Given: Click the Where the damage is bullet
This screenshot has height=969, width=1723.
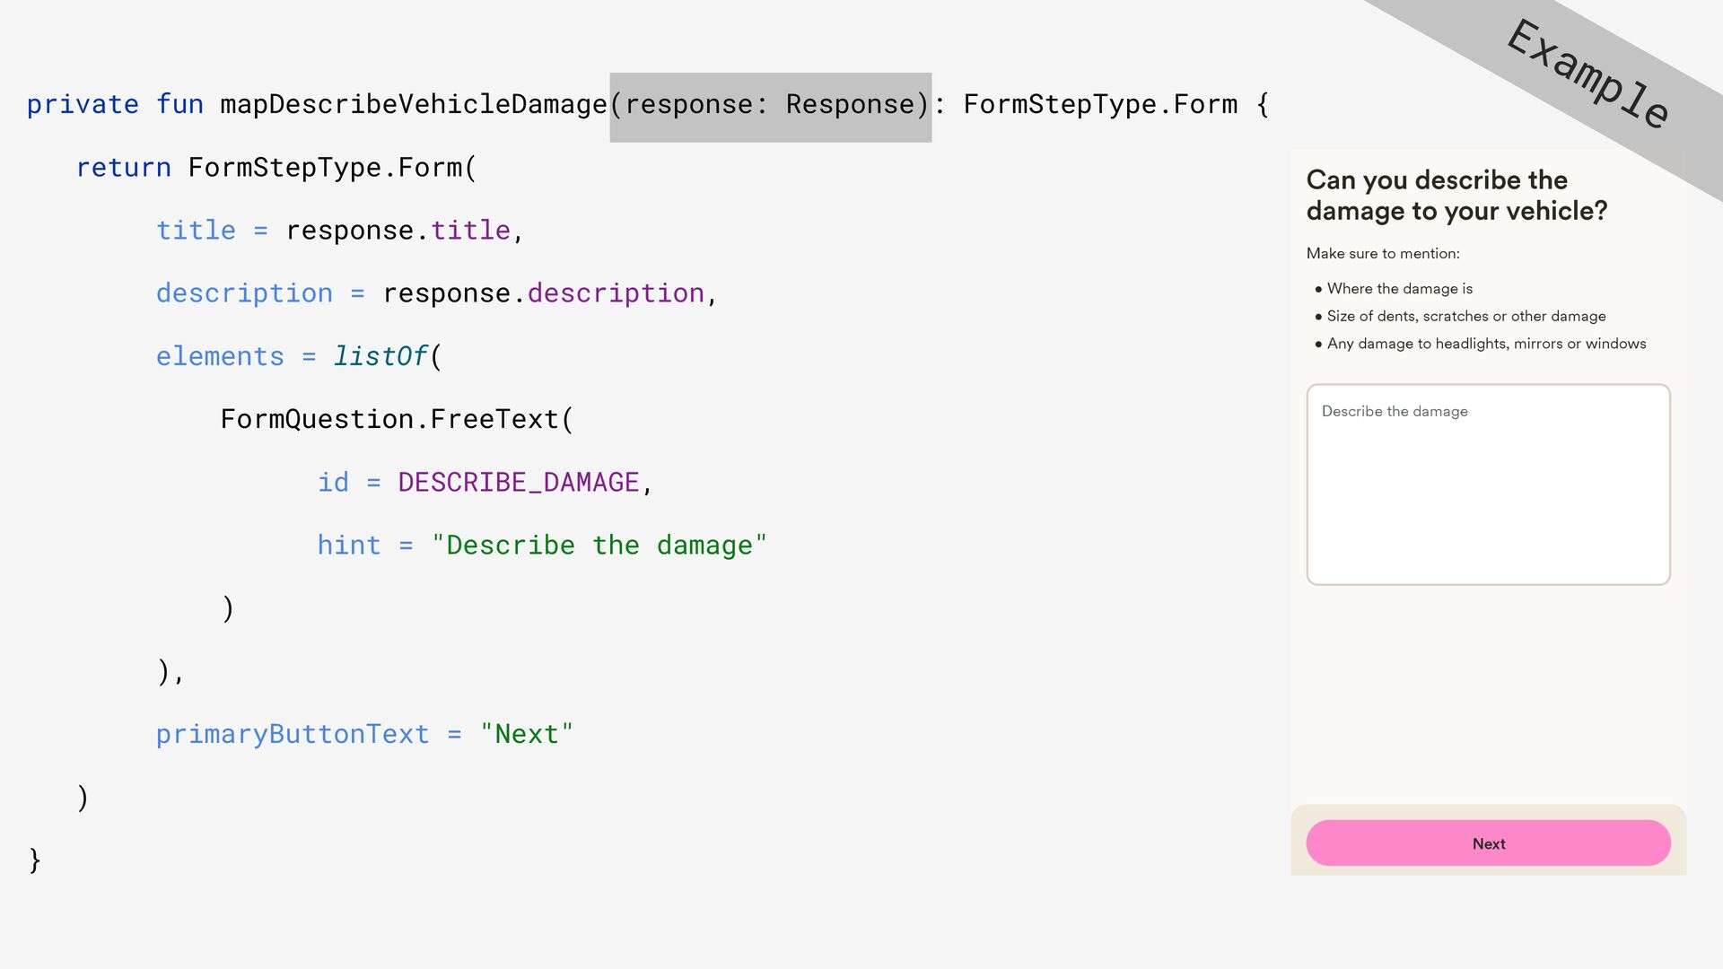Looking at the screenshot, I should (1399, 289).
